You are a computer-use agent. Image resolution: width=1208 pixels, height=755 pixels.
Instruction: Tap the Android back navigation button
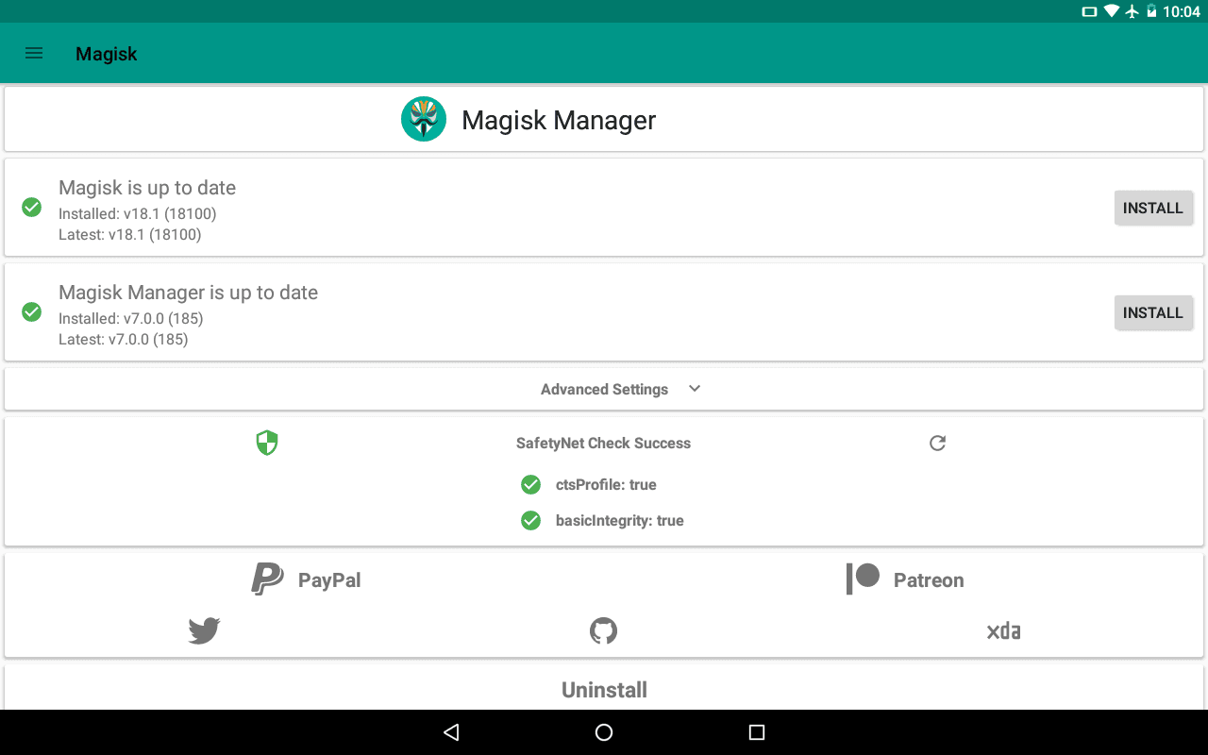[451, 732]
